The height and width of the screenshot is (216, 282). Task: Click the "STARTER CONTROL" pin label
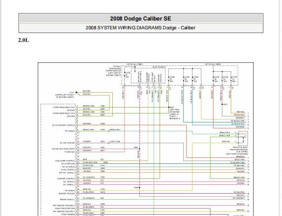click(x=66, y=179)
